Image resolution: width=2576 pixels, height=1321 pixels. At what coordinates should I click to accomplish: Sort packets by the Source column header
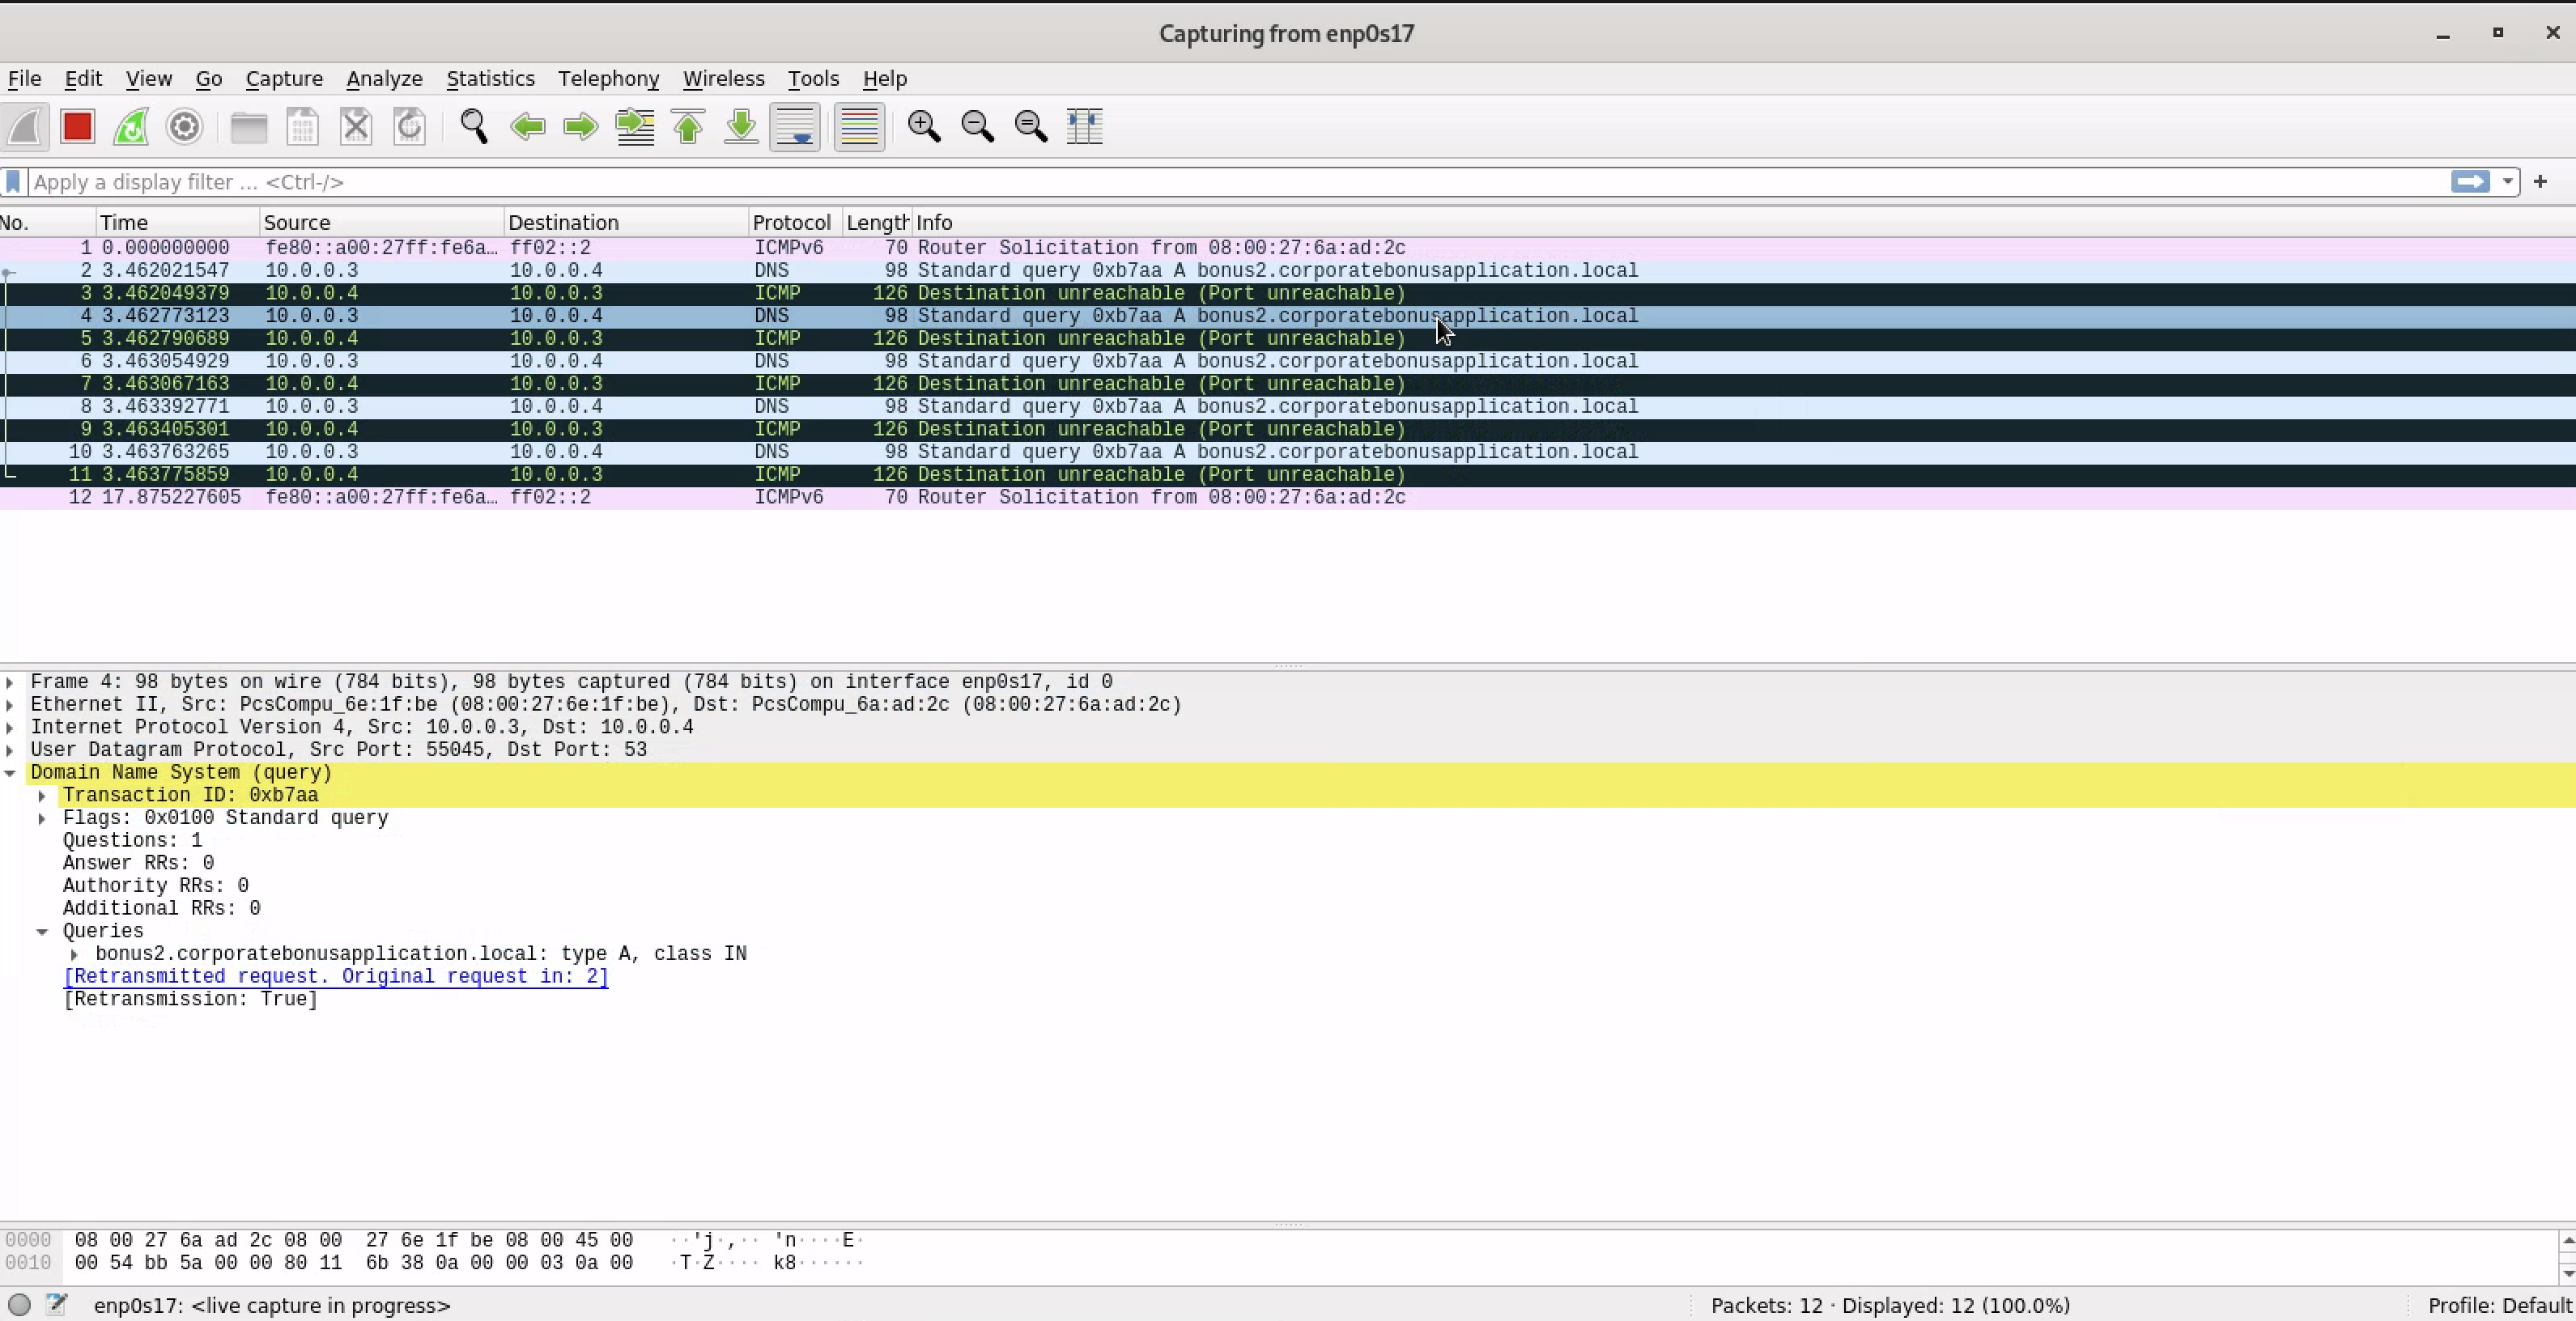pyautogui.click(x=382, y=222)
